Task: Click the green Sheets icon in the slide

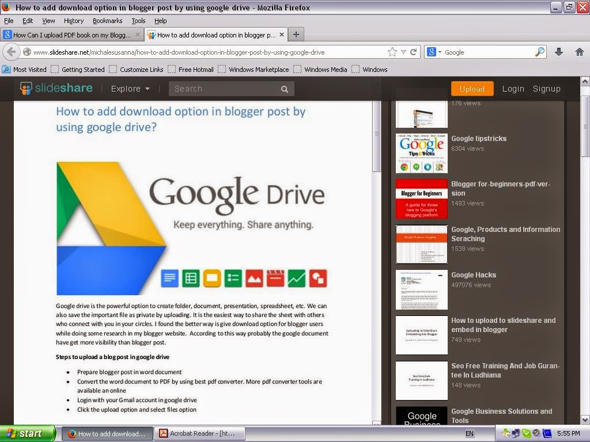Action: [x=191, y=278]
